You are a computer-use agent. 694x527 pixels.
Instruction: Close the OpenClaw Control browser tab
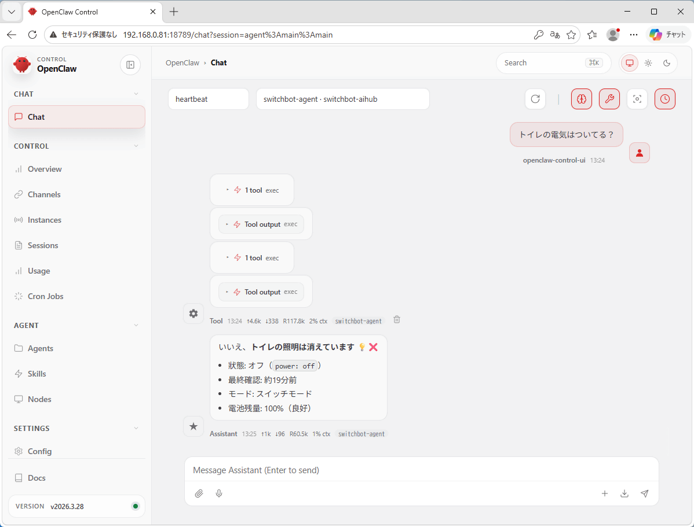click(153, 12)
